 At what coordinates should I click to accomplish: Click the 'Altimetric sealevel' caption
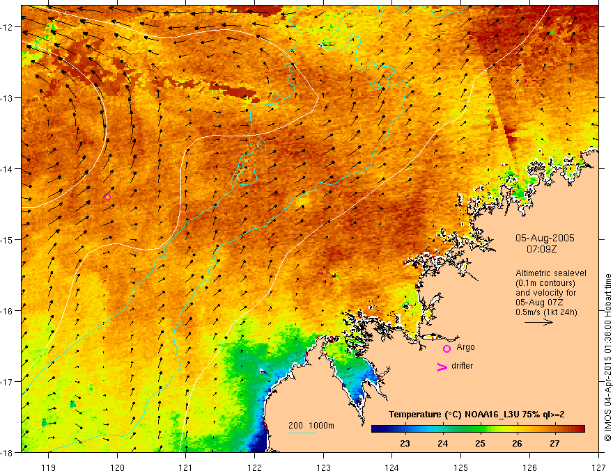pyautogui.click(x=551, y=273)
